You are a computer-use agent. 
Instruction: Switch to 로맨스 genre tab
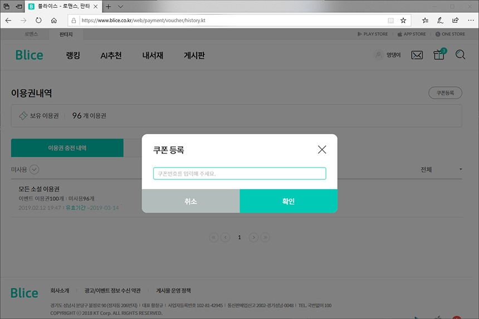point(31,34)
